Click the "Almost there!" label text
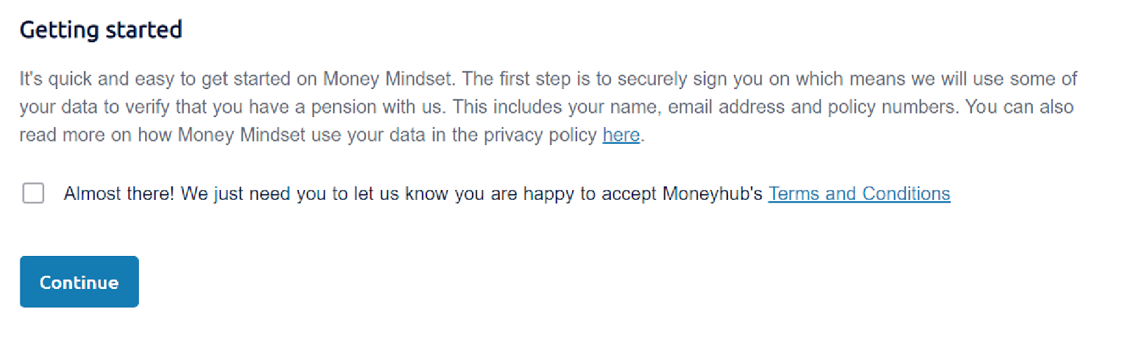This screenshot has height=345, width=1122. click(x=119, y=194)
